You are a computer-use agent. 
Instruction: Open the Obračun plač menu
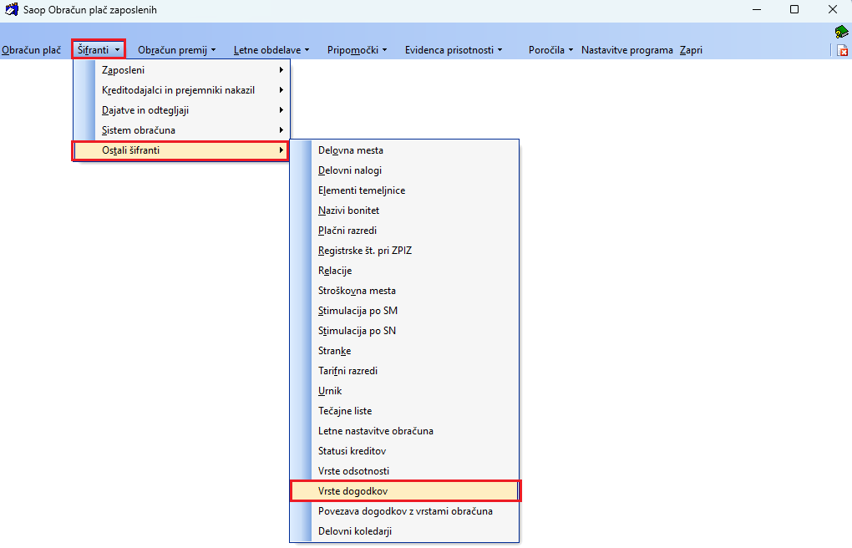pyautogui.click(x=32, y=50)
